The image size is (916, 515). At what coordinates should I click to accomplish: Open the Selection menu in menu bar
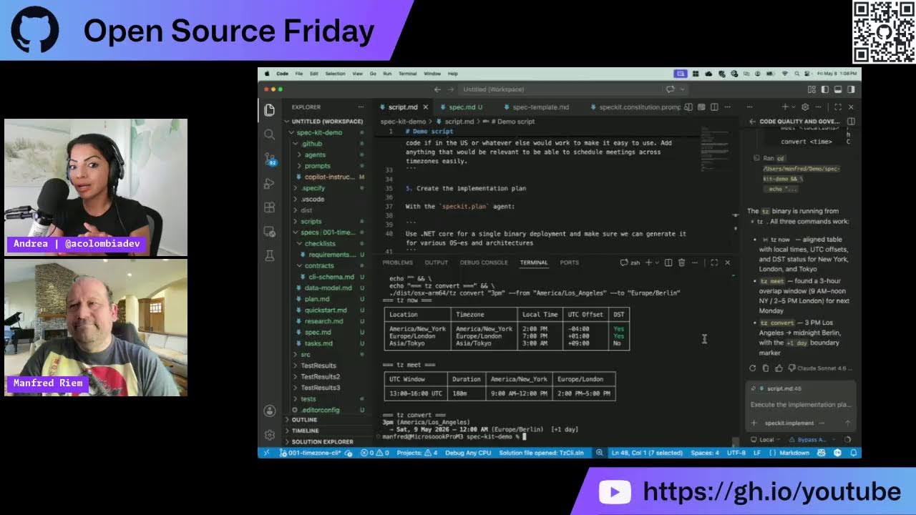pos(335,74)
